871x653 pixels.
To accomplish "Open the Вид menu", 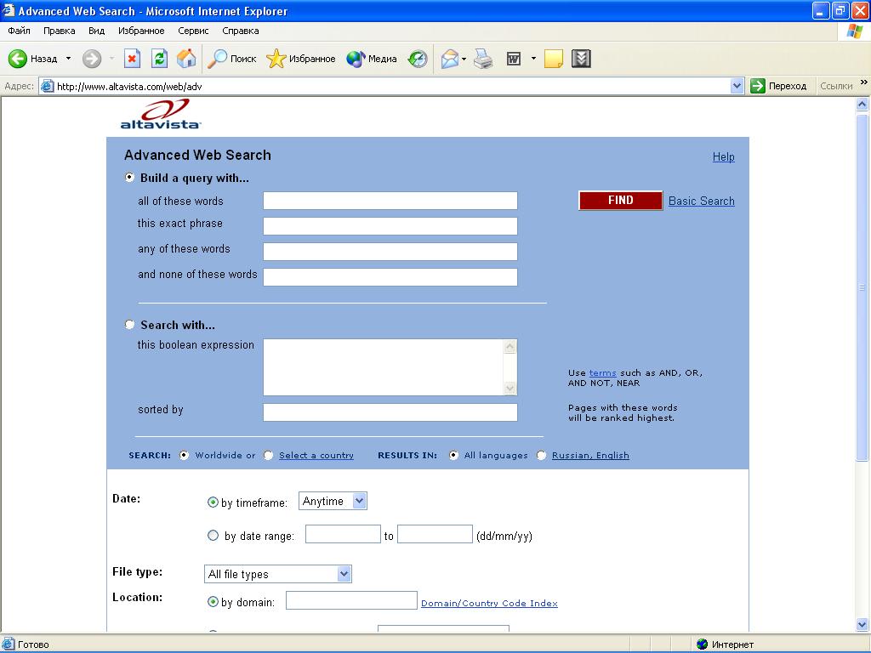I will click(96, 31).
